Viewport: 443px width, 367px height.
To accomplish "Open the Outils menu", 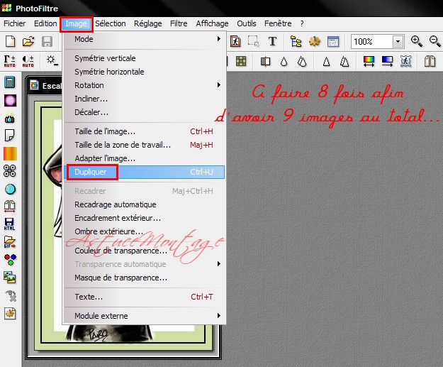I will click(247, 23).
